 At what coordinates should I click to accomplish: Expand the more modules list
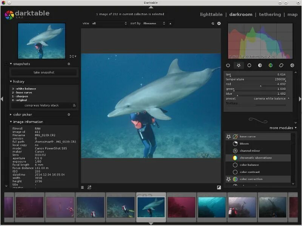(x=283, y=128)
